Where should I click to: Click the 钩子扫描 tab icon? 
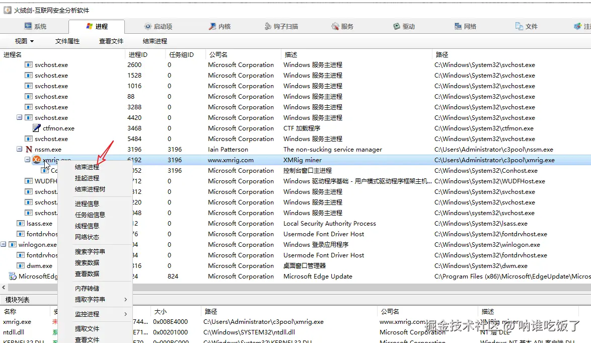(268, 26)
